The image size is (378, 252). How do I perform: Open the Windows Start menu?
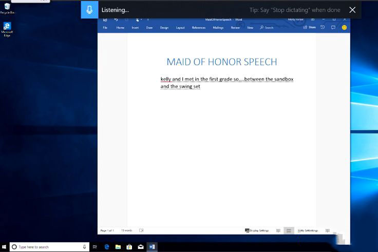pos(4,247)
